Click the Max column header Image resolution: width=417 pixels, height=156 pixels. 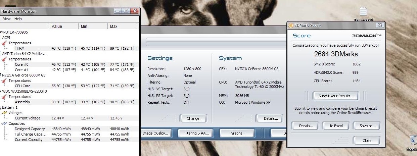click(122, 26)
